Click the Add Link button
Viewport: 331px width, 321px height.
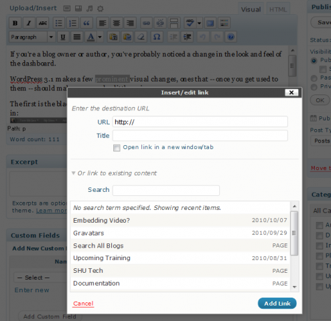[x=277, y=304]
